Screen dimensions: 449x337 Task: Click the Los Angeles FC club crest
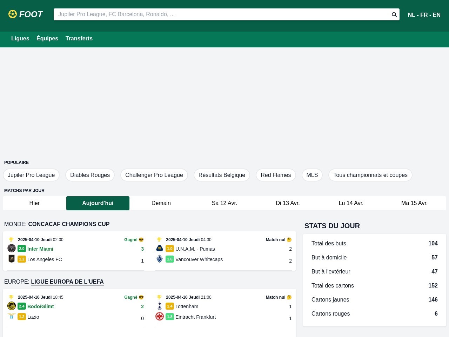point(12,259)
